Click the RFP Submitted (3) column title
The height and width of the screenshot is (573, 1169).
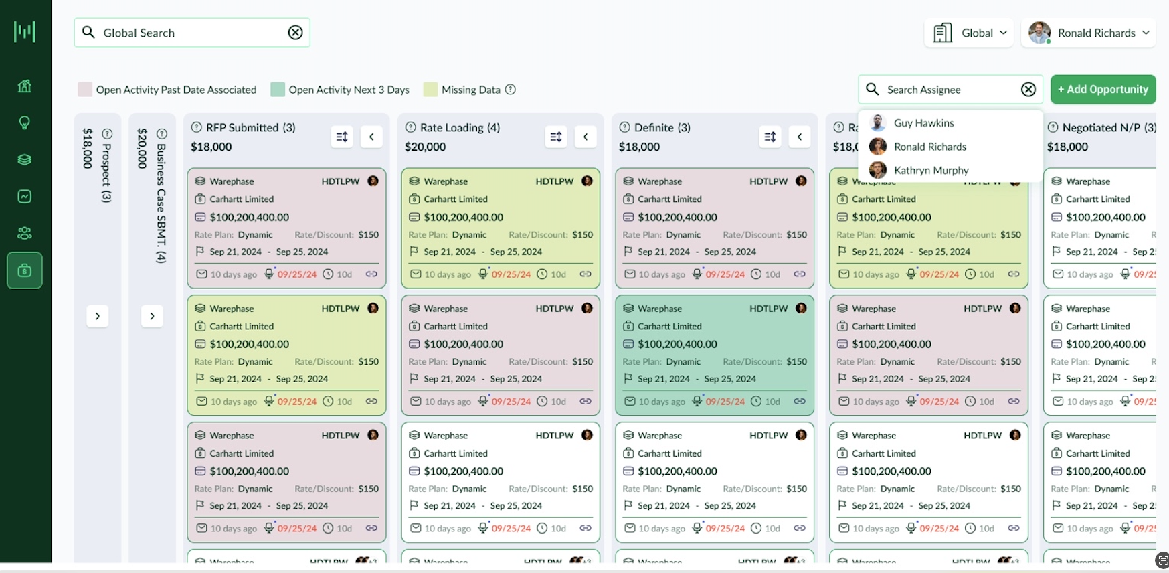pyautogui.click(x=251, y=127)
